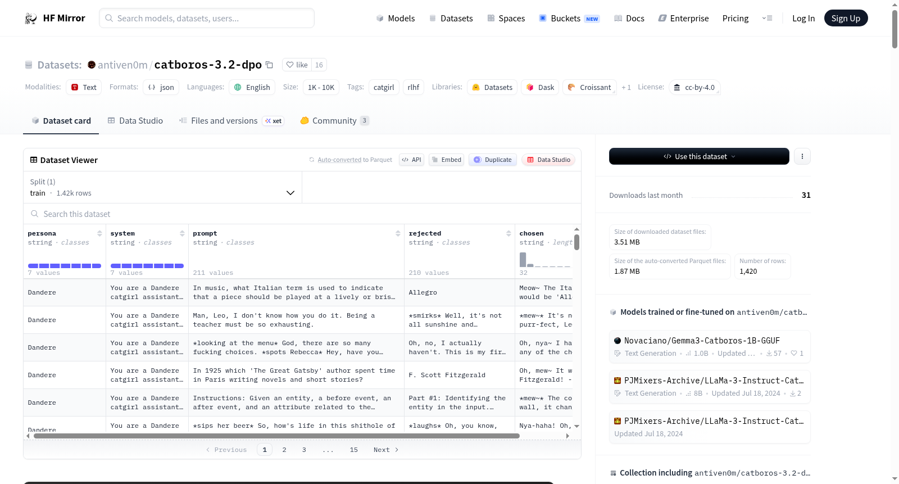Open the Datasets library tag
The height and width of the screenshot is (484, 899).
click(492, 87)
